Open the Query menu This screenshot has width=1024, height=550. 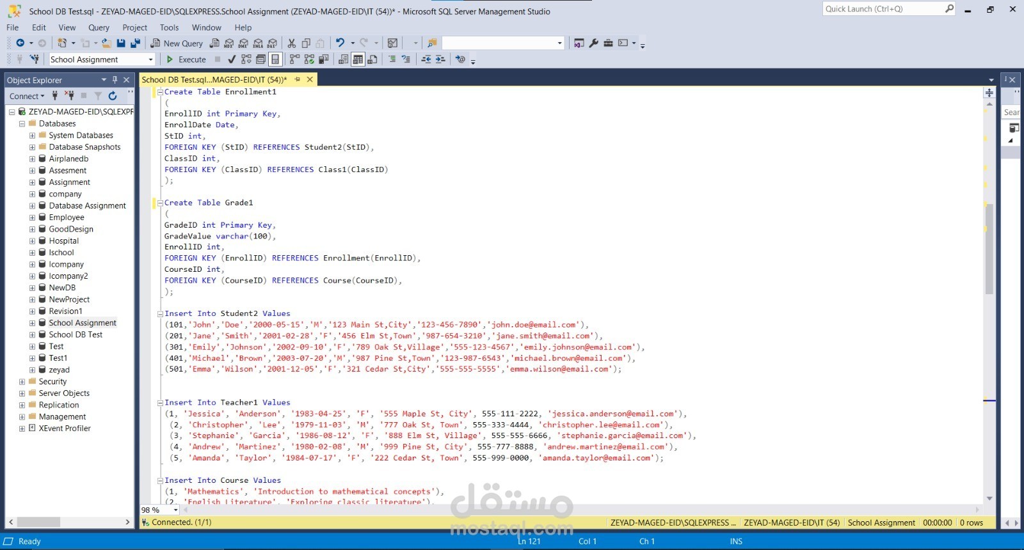coord(99,27)
